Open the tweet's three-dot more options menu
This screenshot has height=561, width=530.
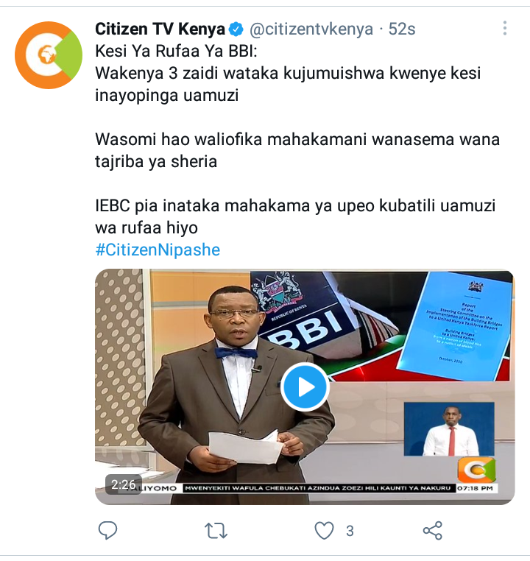(x=505, y=28)
